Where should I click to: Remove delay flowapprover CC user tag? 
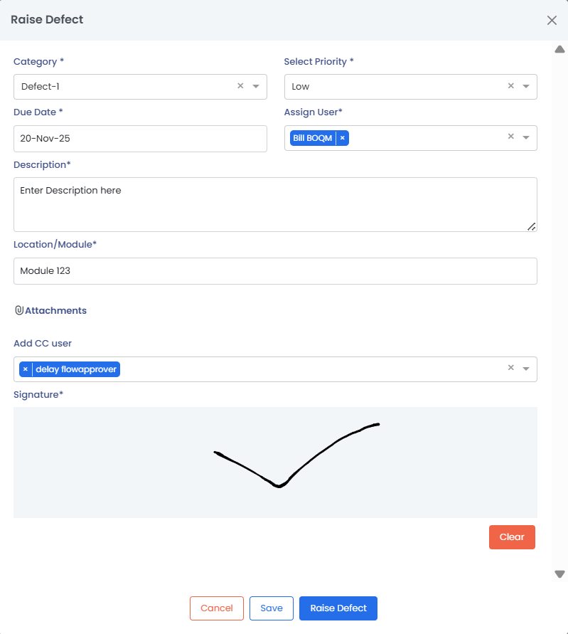[26, 369]
